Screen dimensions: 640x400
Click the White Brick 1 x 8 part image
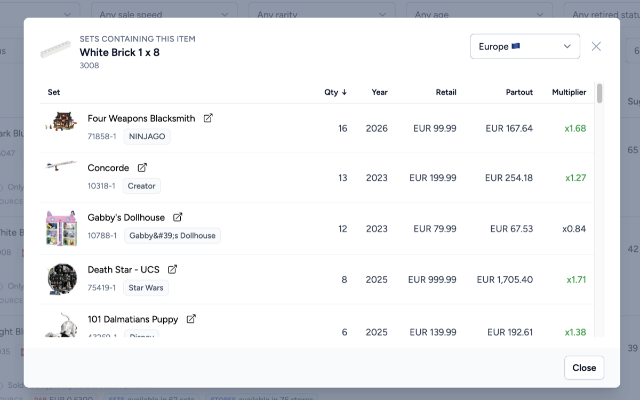55,50
